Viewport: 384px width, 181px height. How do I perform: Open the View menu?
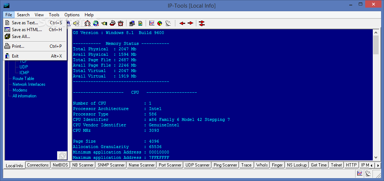pos(39,15)
